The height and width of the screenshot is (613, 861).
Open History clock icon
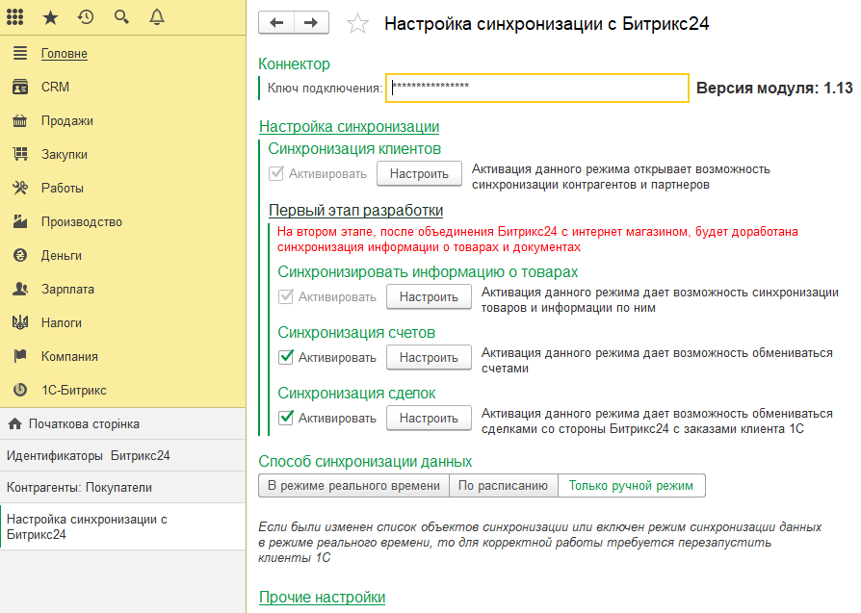86,17
